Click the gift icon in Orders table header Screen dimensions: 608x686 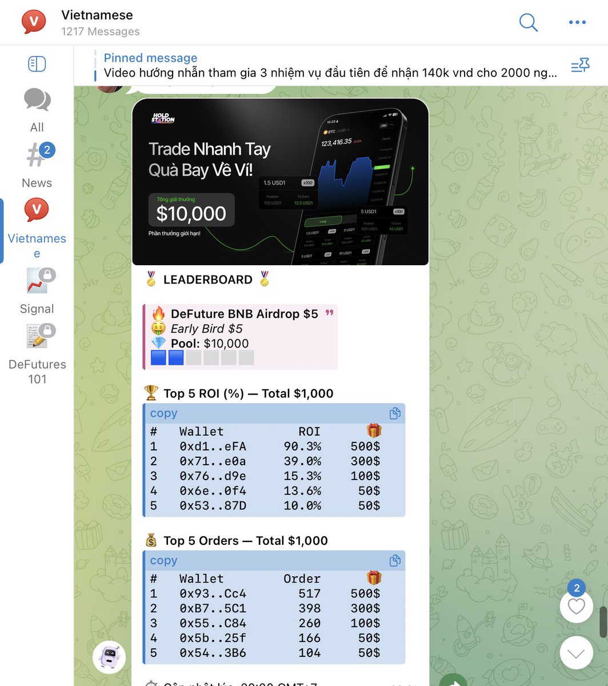(374, 578)
